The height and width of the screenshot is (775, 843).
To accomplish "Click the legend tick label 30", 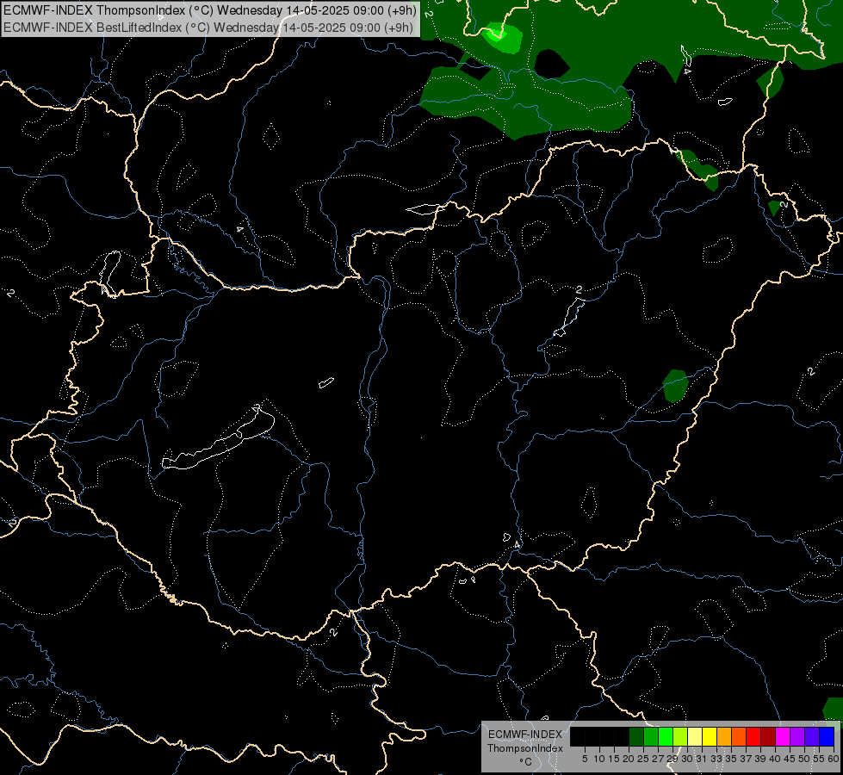I will tap(687, 759).
